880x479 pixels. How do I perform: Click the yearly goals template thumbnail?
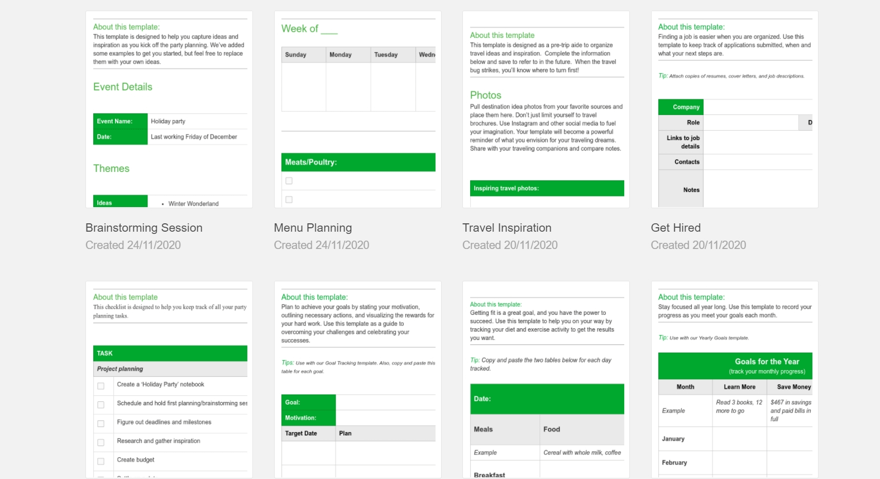[x=735, y=377]
